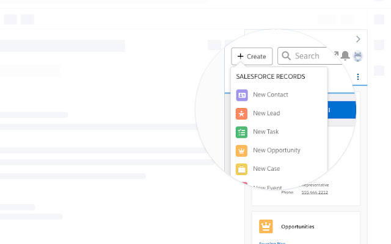This screenshot has width=391, height=244.
Task: Click the phone number 555.444.2212
Action: [314, 192]
